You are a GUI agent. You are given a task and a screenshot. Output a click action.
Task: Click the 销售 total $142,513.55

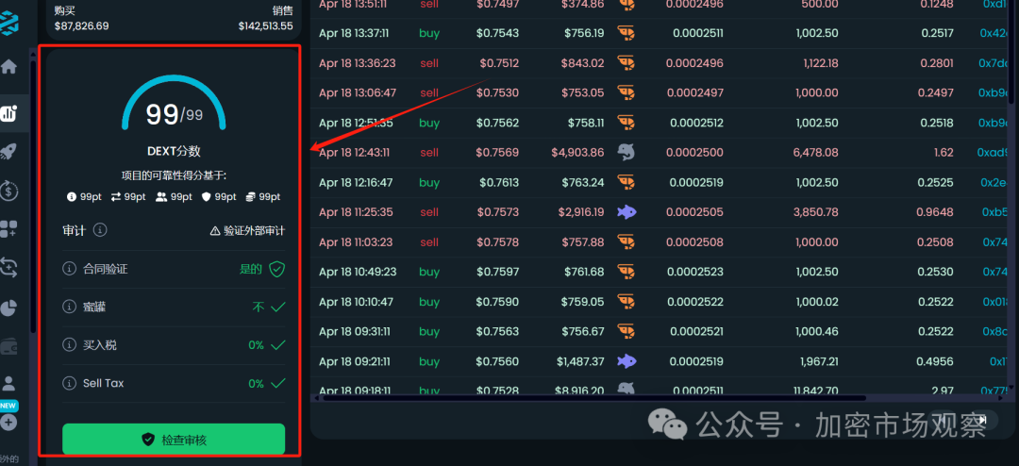point(265,26)
